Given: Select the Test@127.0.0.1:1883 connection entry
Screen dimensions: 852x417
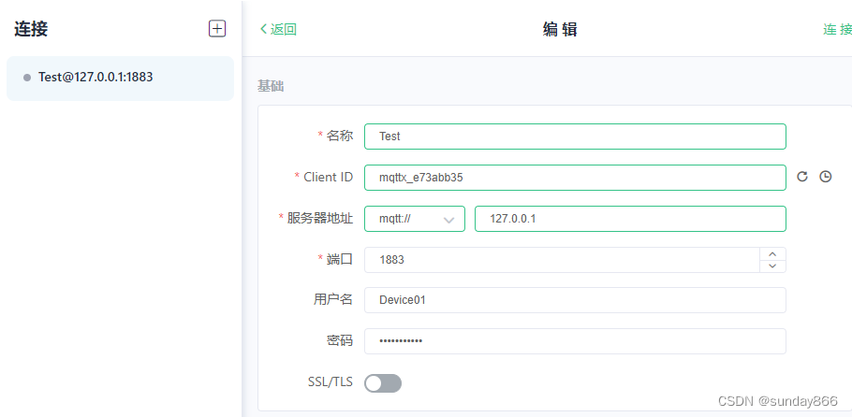Looking at the screenshot, I should click(120, 79).
